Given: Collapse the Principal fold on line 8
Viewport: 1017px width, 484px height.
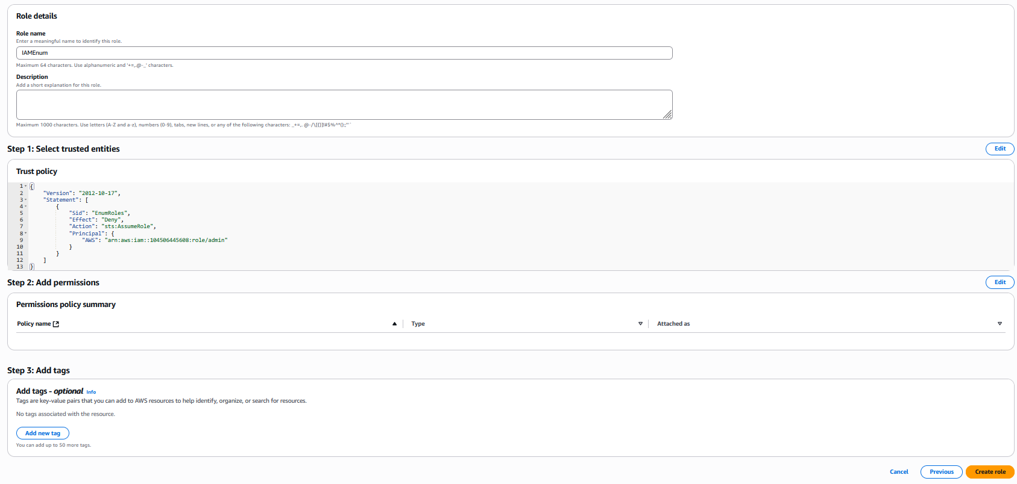Looking at the screenshot, I should coord(25,234).
